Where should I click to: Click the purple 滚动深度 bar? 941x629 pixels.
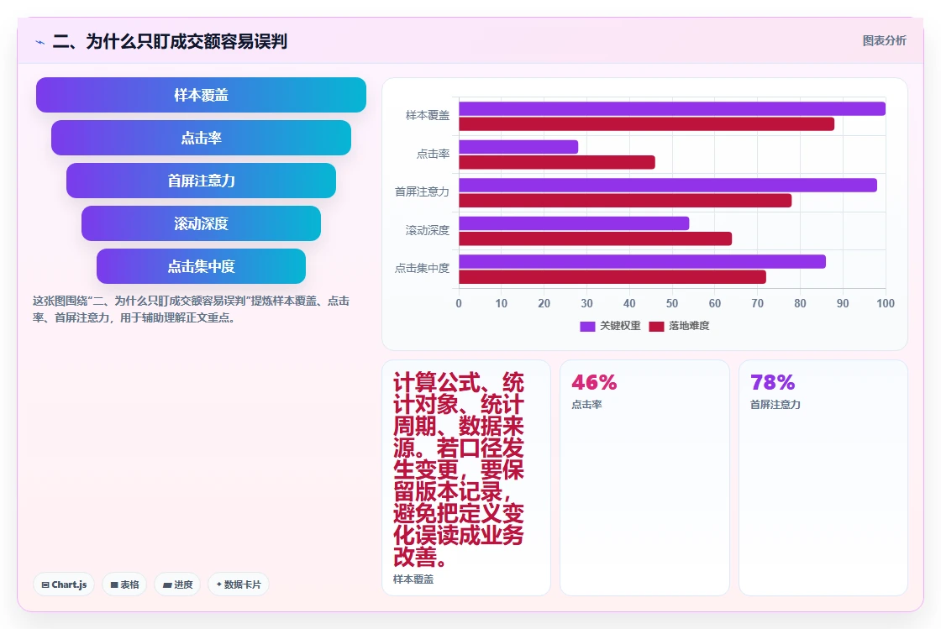point(574,223)
